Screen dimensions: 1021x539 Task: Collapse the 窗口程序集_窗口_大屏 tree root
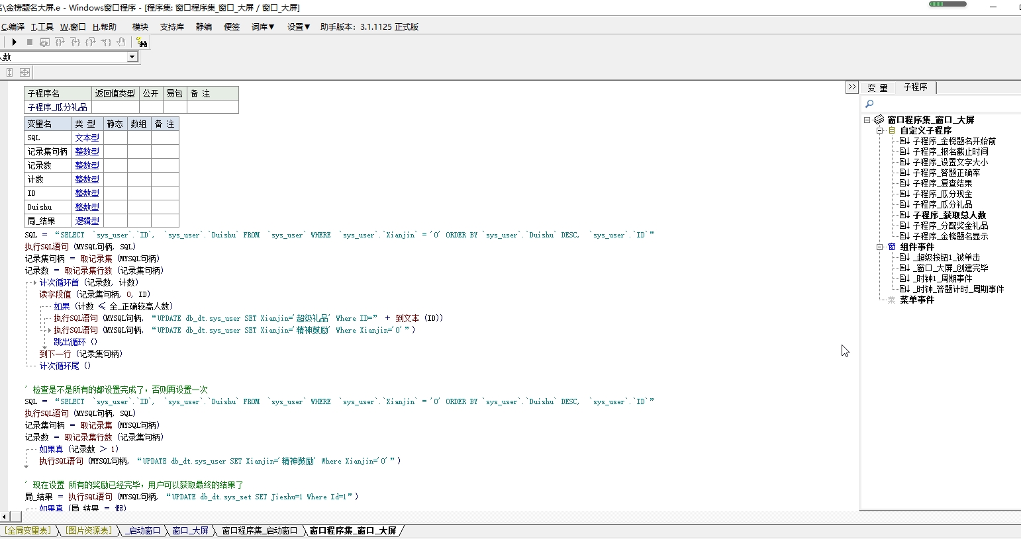(x=867, y=120)
